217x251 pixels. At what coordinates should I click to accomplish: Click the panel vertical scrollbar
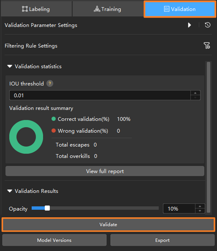[209, 137]
